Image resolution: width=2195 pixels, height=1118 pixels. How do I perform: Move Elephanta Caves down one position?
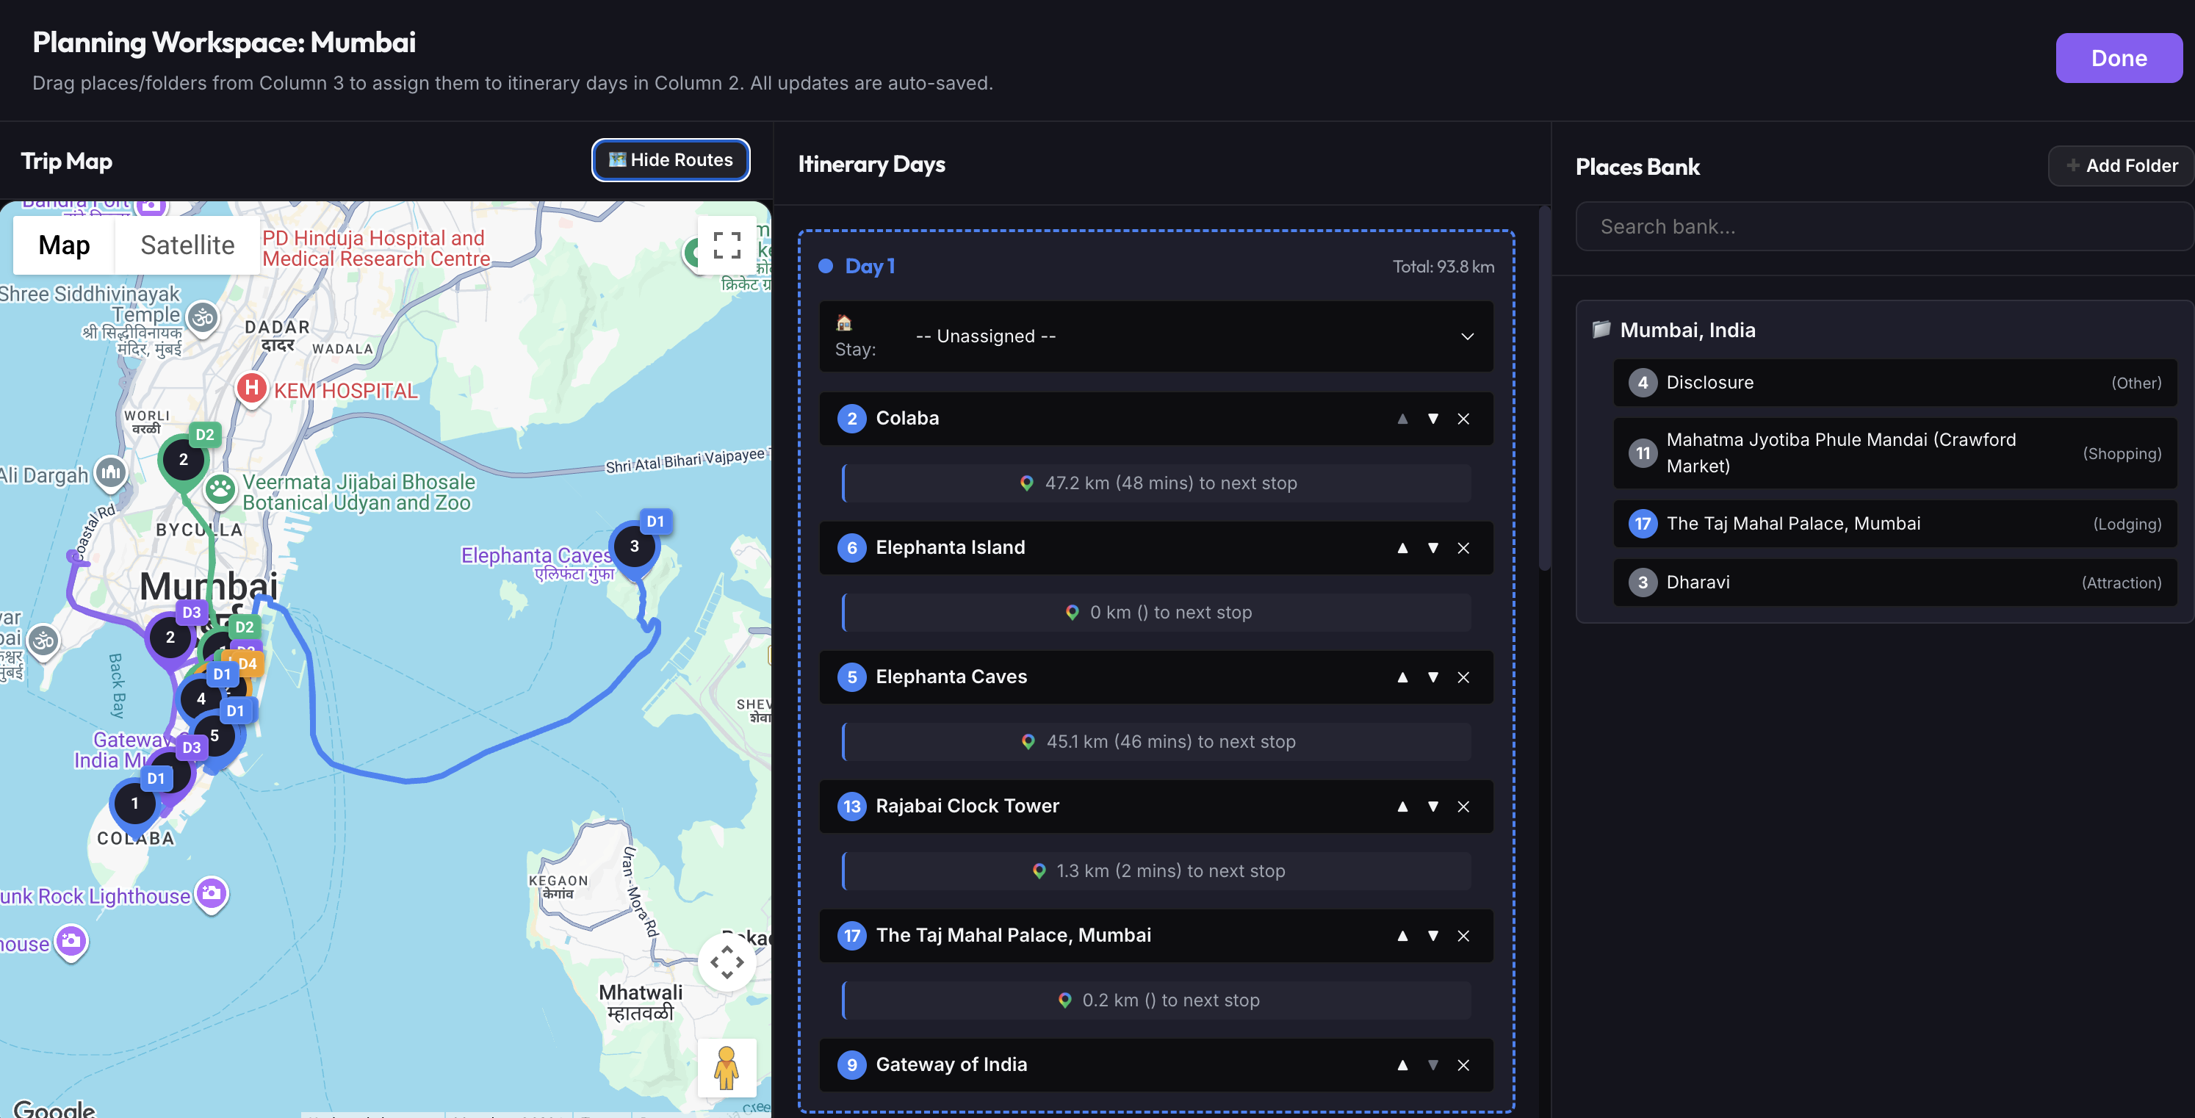(1432, 677)
